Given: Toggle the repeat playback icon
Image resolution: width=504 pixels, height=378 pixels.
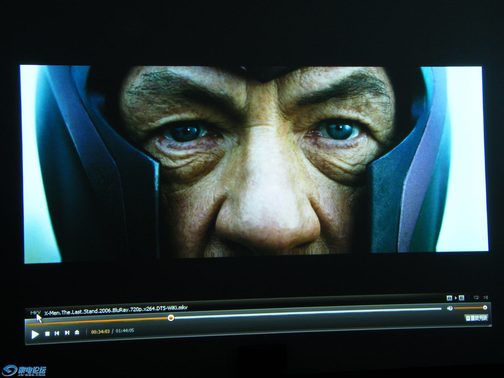Looking at the screenshot, I should 476,297.
